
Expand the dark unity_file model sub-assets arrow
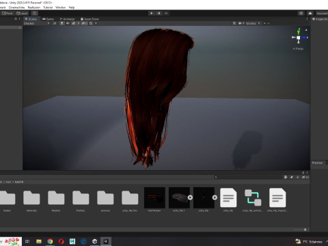215,197
